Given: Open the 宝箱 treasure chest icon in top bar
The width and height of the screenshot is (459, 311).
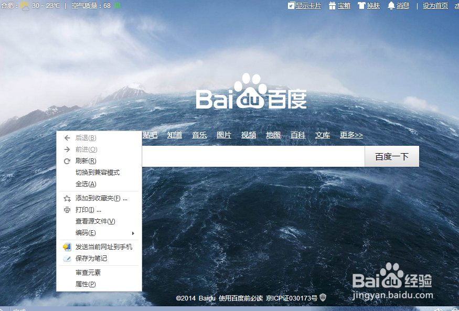Looking at the screenshot, I should [x=331, y=6].
